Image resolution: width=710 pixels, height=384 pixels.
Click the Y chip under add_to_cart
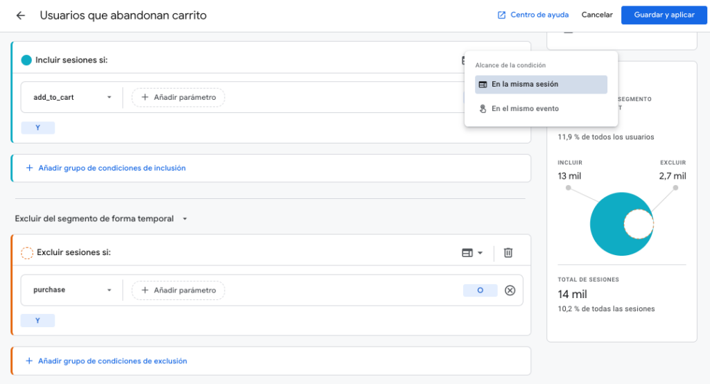(37, 128)
